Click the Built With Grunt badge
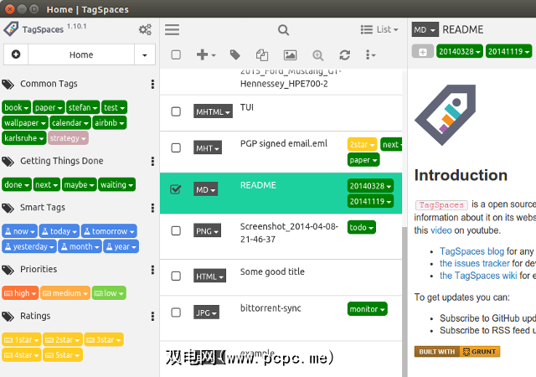This screenshot has width=536, height=377. [457, 352]
